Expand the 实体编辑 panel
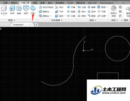Viewport: 130px width, 101px height. (57, 20)
